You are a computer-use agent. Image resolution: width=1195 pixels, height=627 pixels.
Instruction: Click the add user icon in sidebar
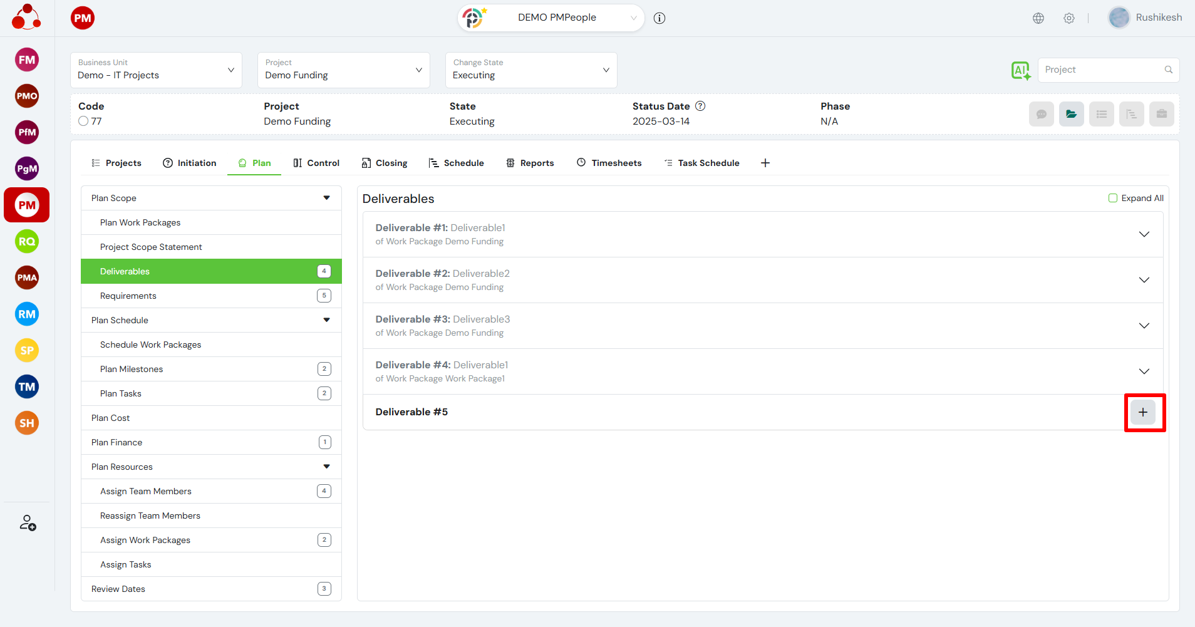[28, 522]
